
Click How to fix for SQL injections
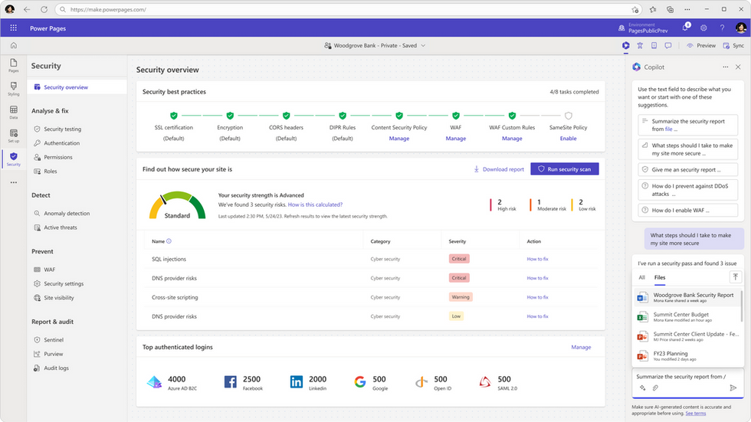tap(537, 259)
